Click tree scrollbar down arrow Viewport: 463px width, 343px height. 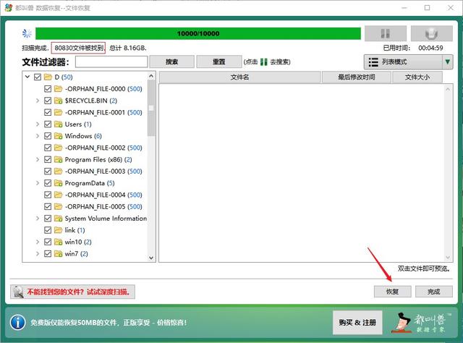[x=151, y=258]
